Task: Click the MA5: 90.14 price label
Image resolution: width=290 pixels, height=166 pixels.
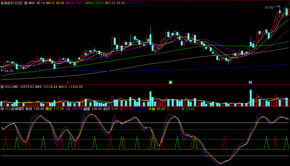Action: point(37,3)
